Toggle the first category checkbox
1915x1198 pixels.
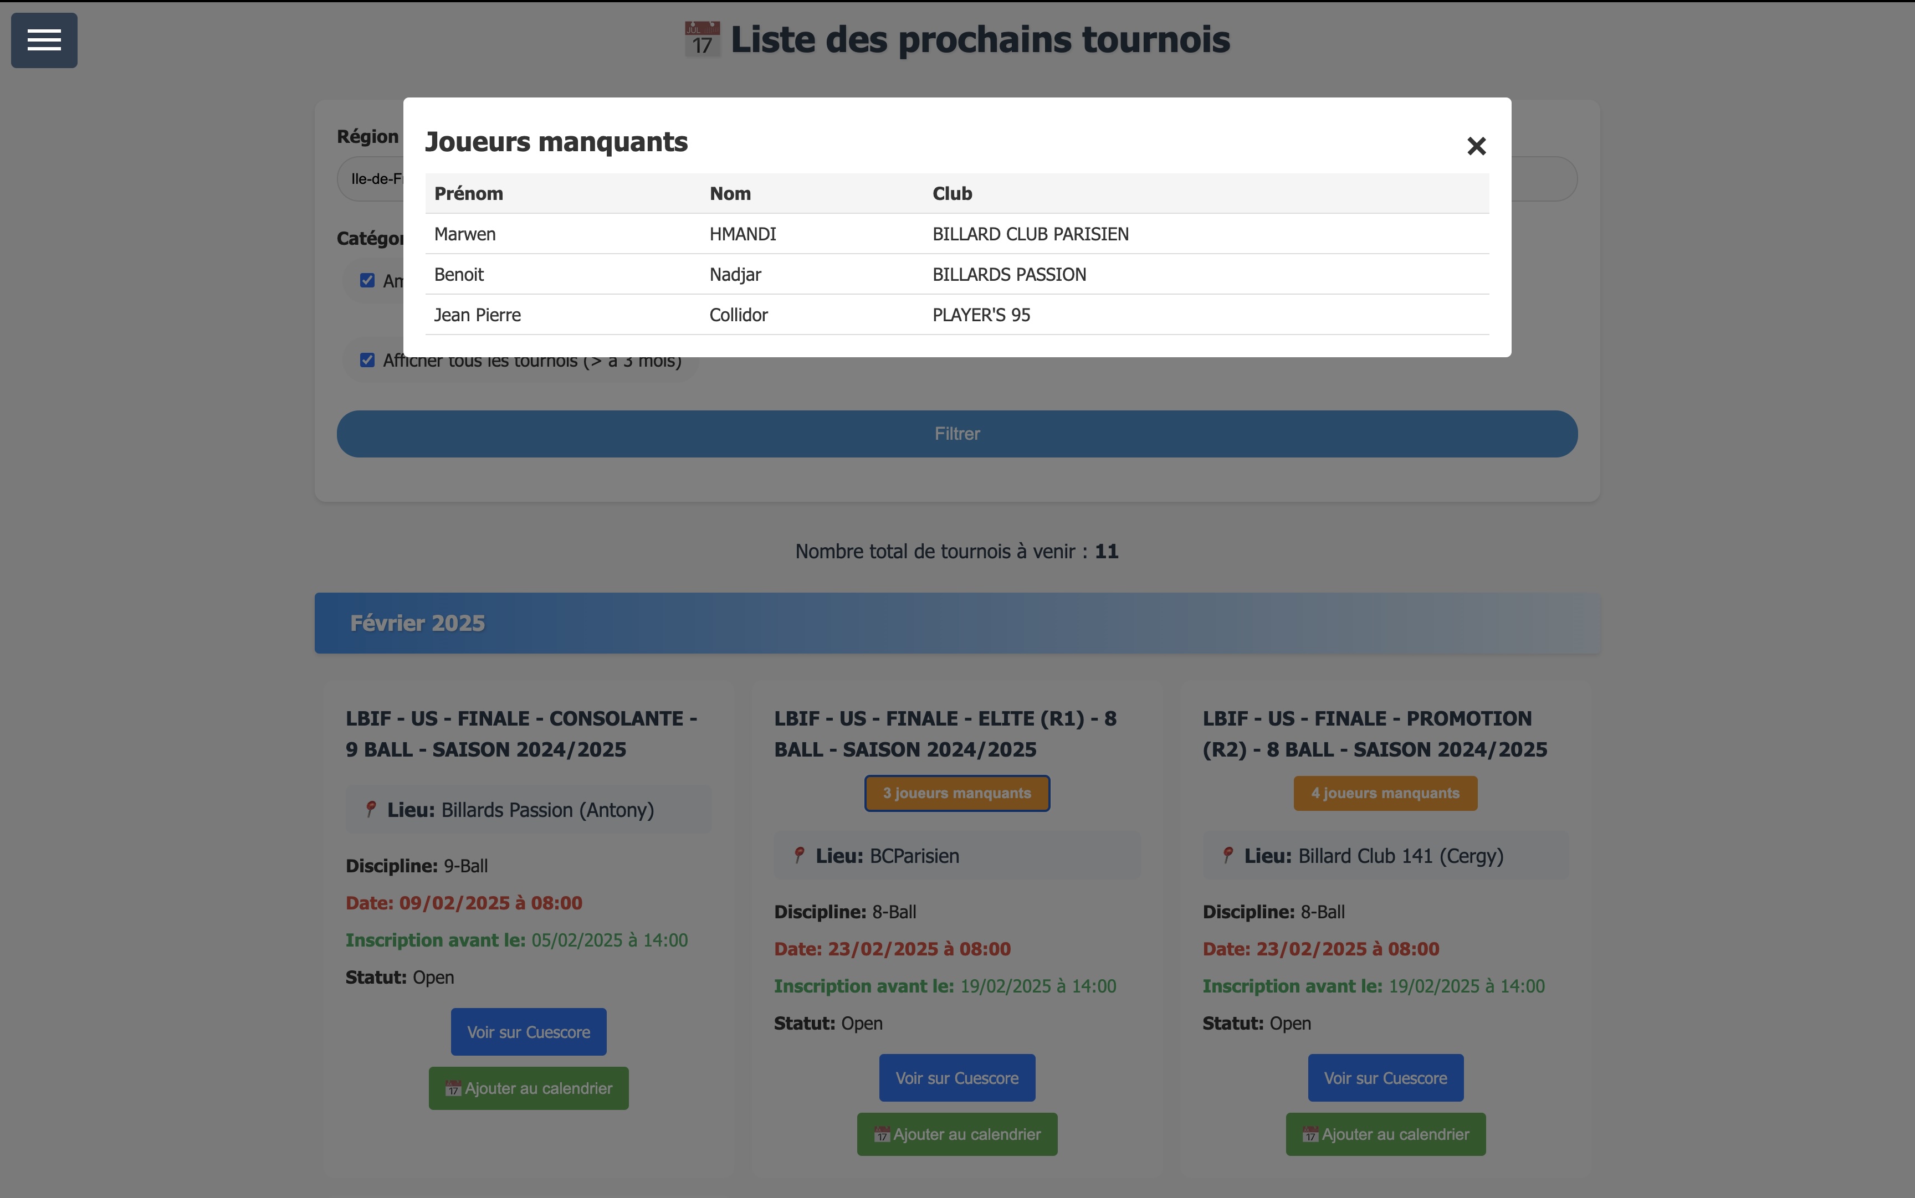point(367,280)
